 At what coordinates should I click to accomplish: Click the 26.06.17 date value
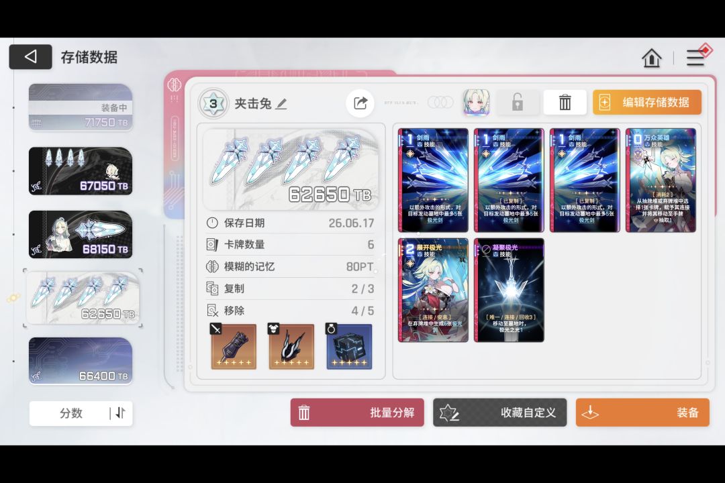(351, 223)
